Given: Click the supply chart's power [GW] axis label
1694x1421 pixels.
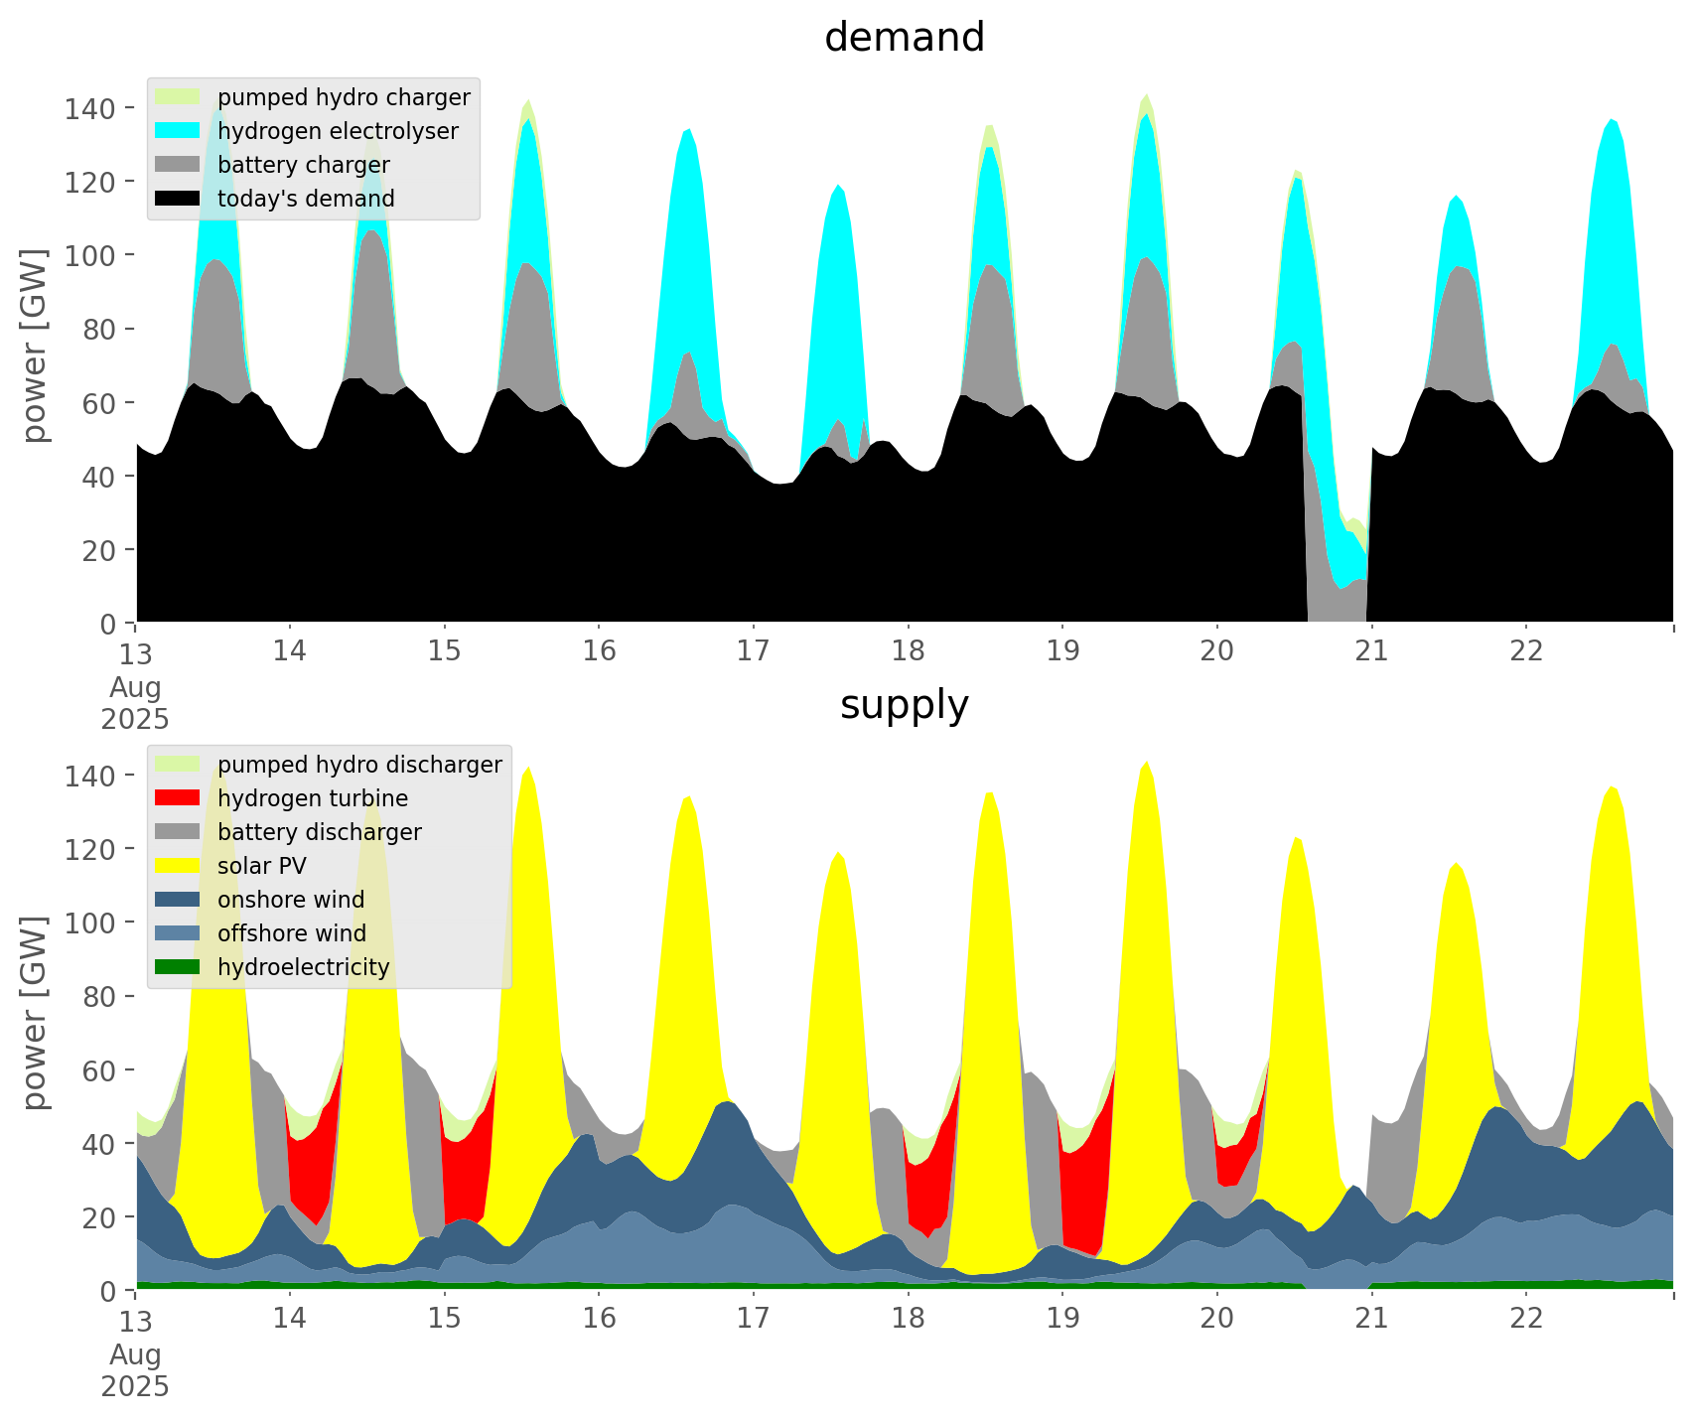Looking at the screenshot, I should coord(35,1013).
